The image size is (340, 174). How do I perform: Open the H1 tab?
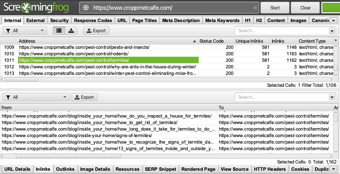248,20
